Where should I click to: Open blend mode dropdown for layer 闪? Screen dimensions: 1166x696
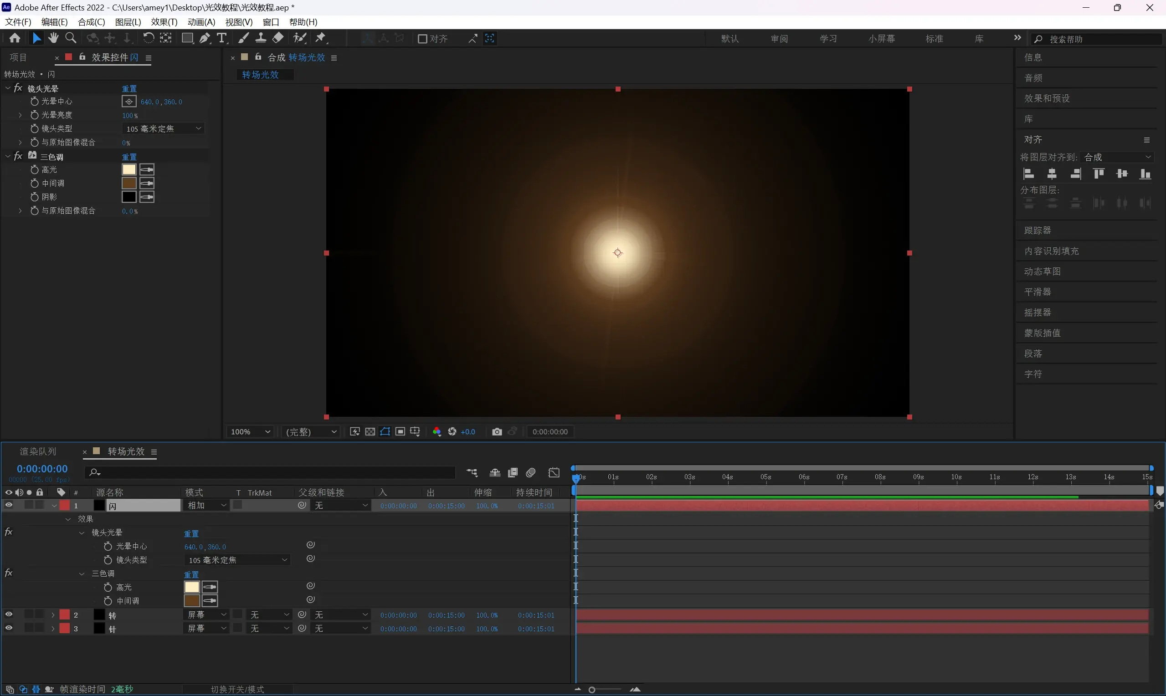pos(206,506)
